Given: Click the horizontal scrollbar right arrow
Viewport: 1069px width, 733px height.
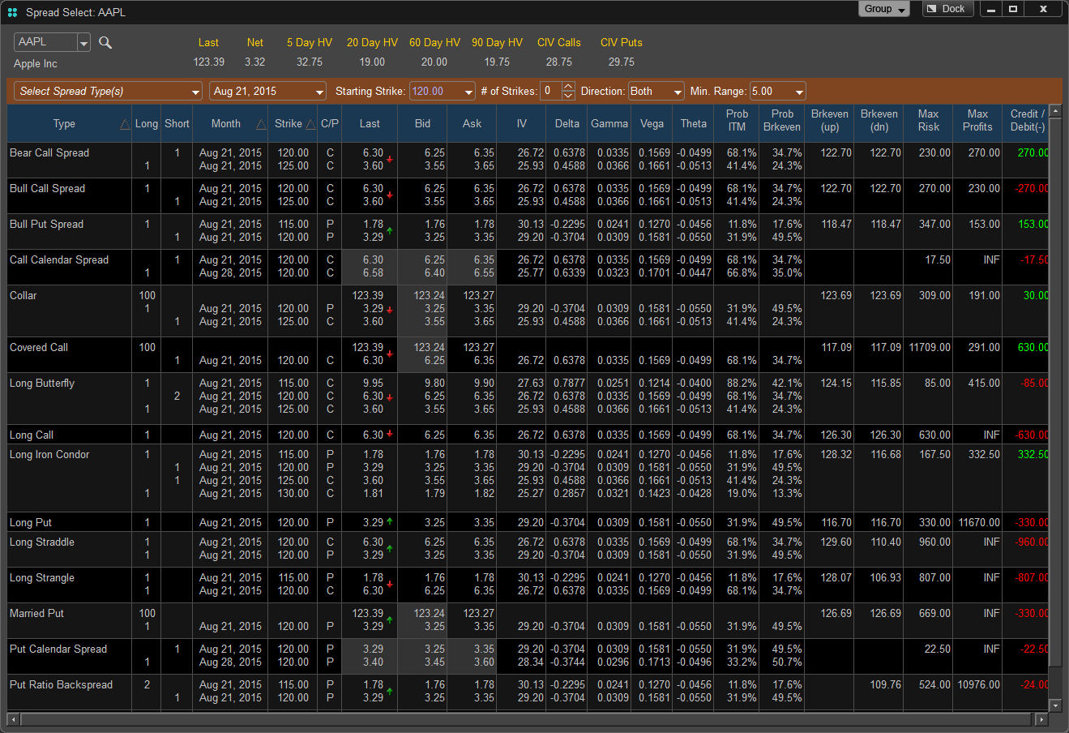Looking at the screenshot, I should (1041, 719).
